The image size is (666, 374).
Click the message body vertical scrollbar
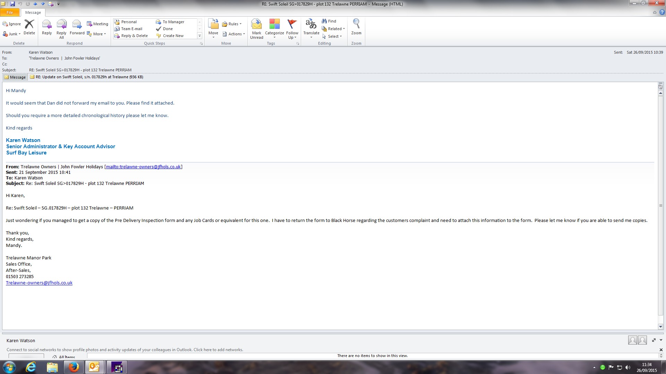point(660,206)
